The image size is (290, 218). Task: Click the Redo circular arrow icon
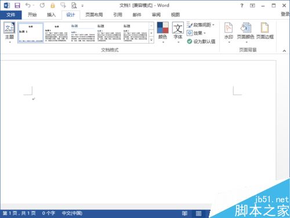(x=42, y=5)
